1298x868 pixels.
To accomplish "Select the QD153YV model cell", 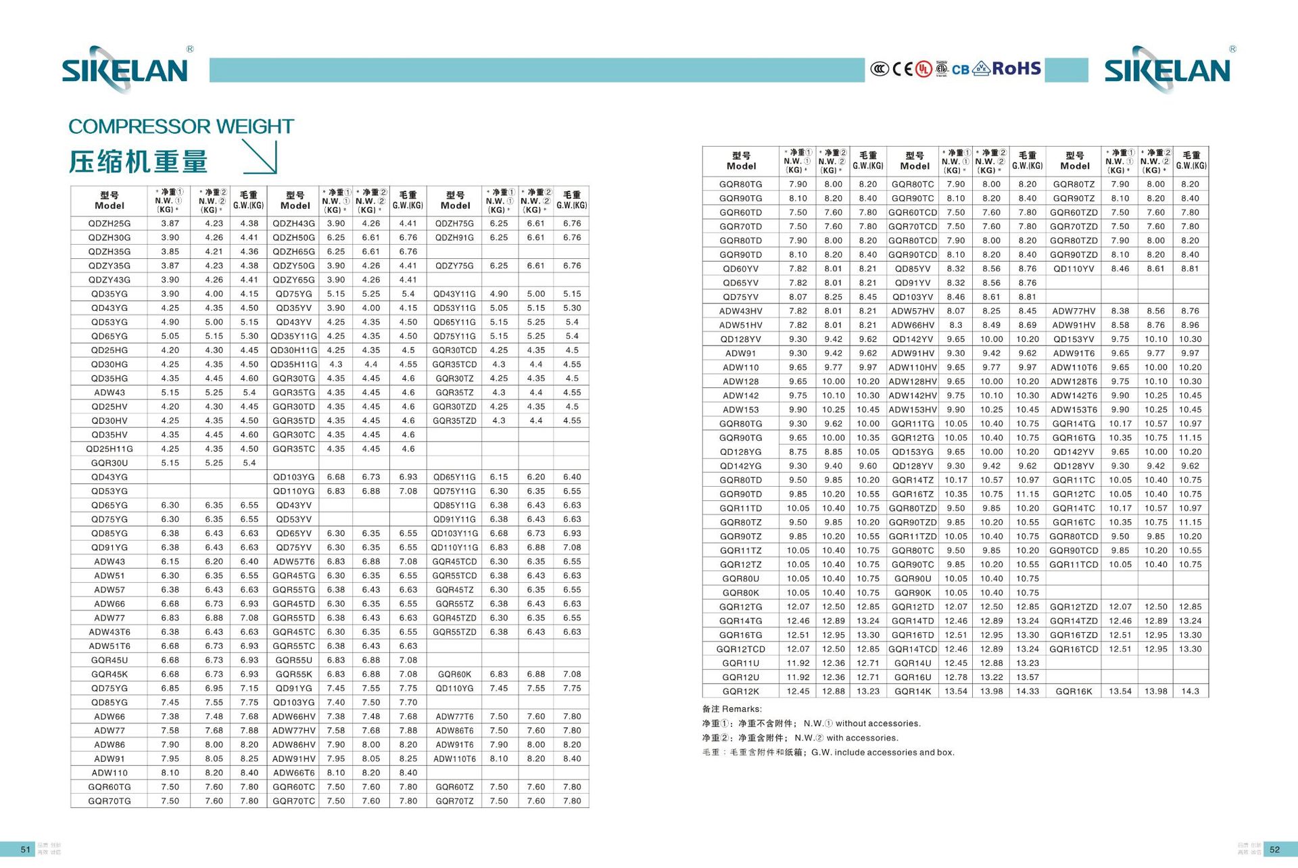I will [1074, 339].
